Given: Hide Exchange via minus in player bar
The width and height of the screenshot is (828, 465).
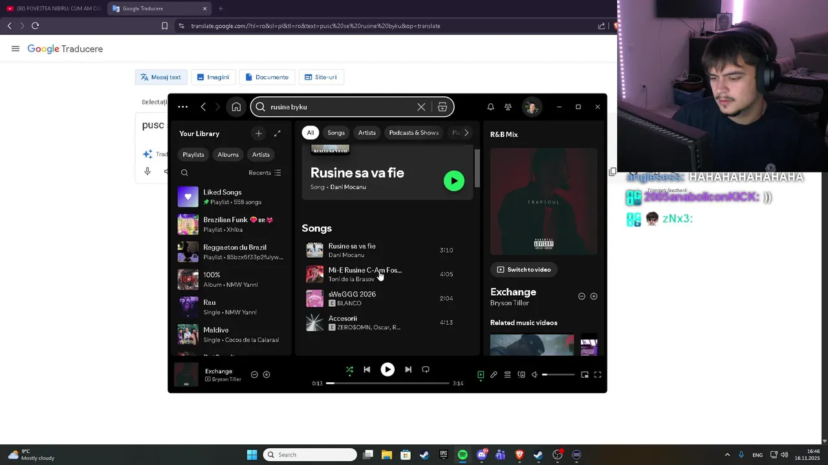Looking at the screenshot, I should 254,375.
